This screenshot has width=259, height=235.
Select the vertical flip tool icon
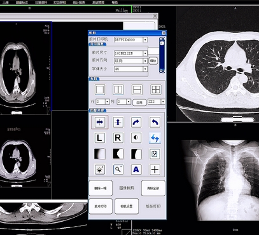pyautogui.click(x=118, y=122)
